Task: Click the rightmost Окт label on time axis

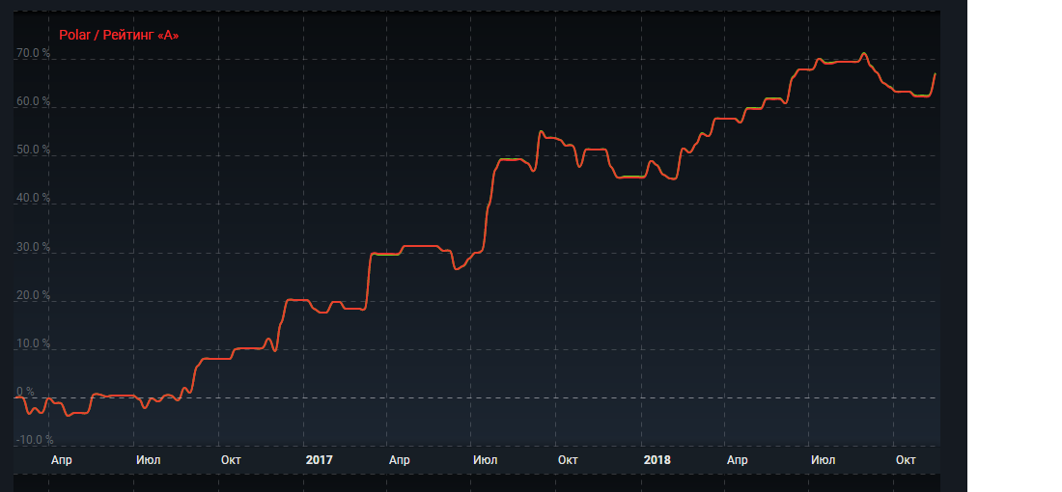Action: (906, 460)
